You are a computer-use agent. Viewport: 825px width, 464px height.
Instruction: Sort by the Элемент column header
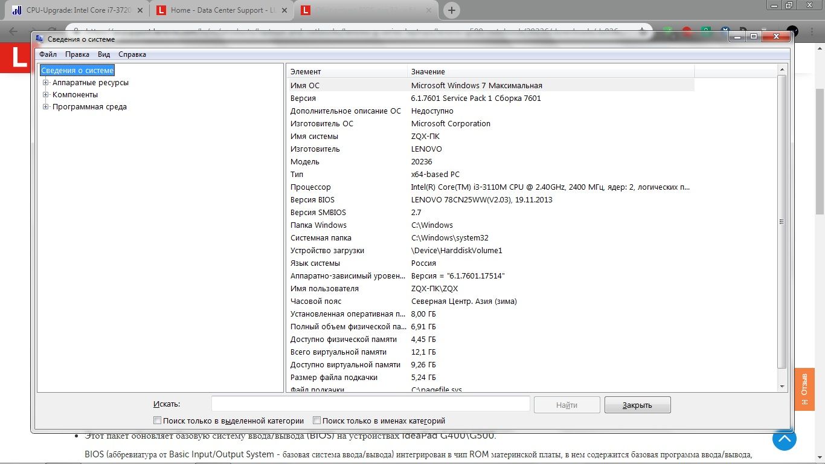pos(347,71)
